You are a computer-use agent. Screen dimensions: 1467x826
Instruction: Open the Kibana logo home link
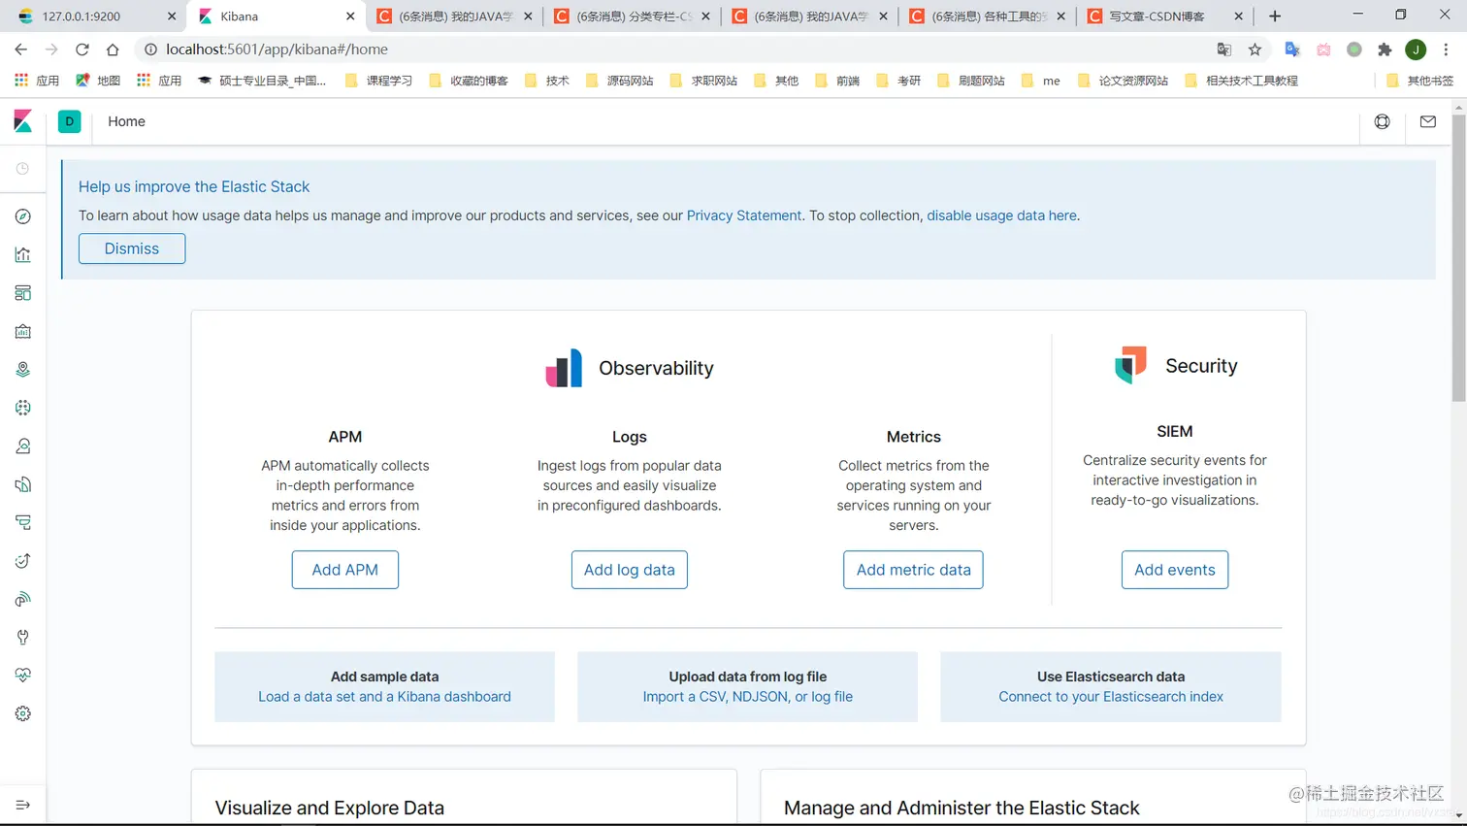[x=23, y=121]
